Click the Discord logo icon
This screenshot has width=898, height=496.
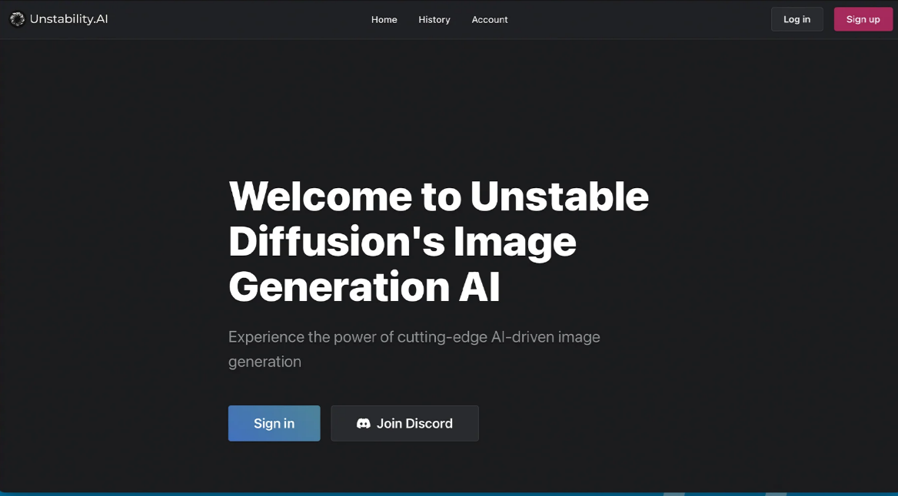(364, 423)
